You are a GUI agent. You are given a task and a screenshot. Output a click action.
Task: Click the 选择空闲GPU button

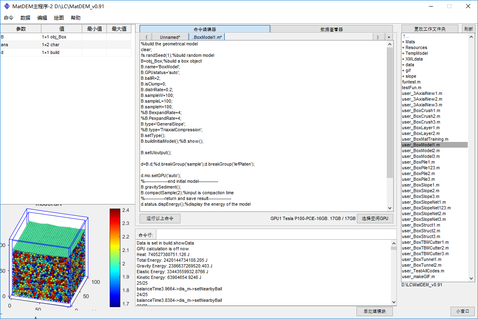374,218
